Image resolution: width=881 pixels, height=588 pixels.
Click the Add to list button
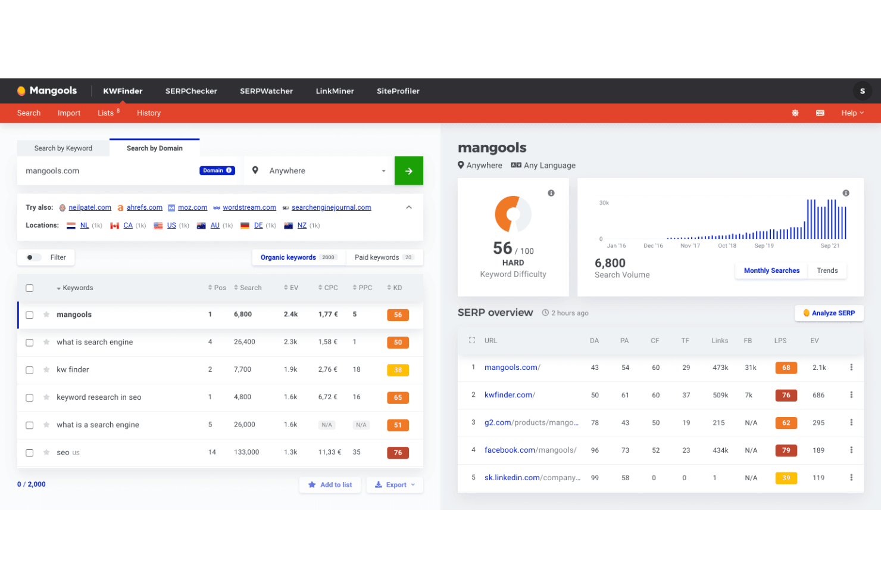[x=330, y=485]
